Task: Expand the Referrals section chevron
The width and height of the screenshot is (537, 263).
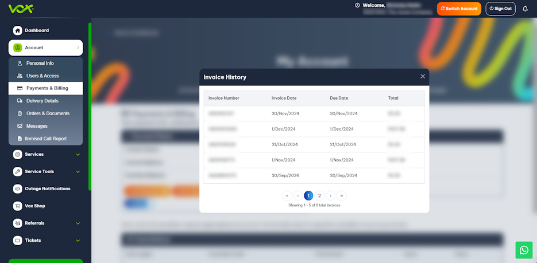Action: (78, 223)
